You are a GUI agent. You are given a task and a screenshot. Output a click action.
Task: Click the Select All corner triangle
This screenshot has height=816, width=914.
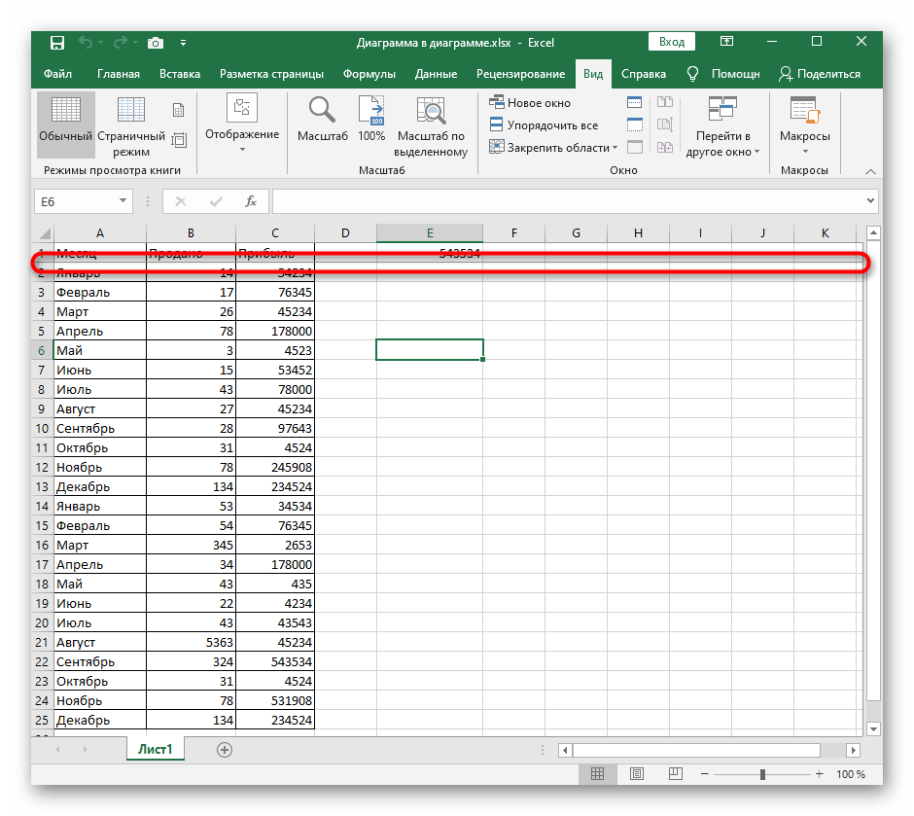pos(45,233)
